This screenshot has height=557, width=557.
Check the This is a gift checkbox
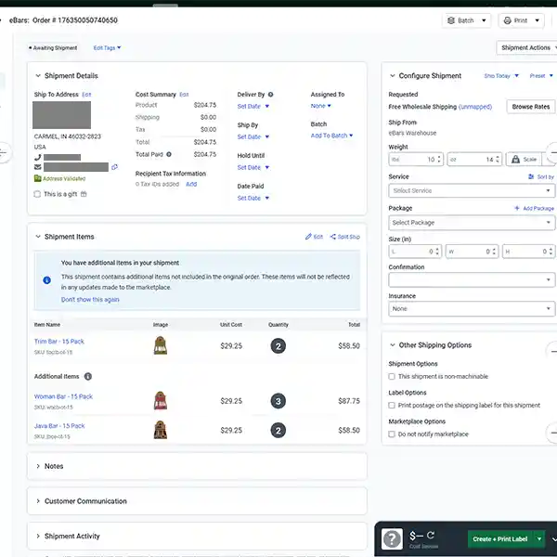(37, 194)
